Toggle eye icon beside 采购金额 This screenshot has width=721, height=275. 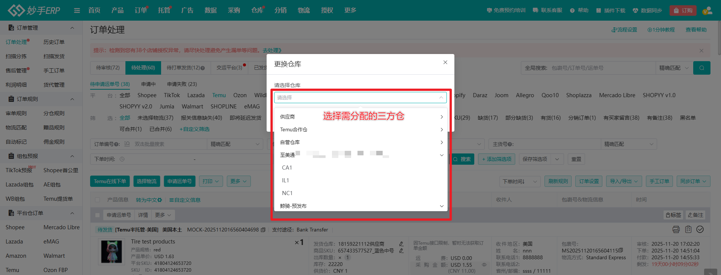(484, 265)
